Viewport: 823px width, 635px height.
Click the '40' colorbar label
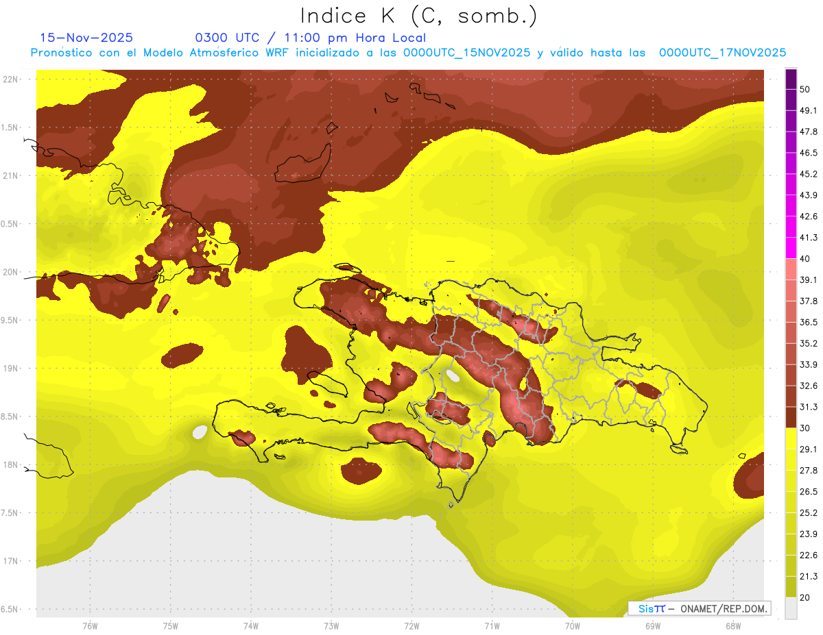(x=805, y=259)
